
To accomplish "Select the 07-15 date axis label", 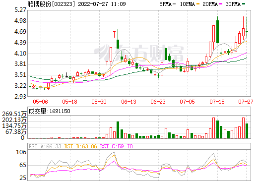I will click(x=217, y=102).
